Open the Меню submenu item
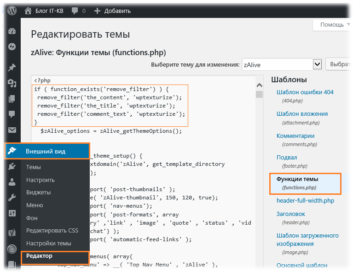 coord(35,205)
